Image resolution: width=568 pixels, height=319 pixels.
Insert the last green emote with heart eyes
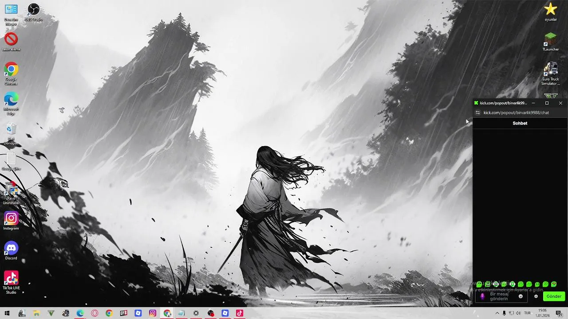click(x=554, y=284)
